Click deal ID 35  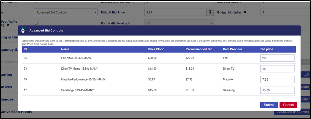coord(25,58)
